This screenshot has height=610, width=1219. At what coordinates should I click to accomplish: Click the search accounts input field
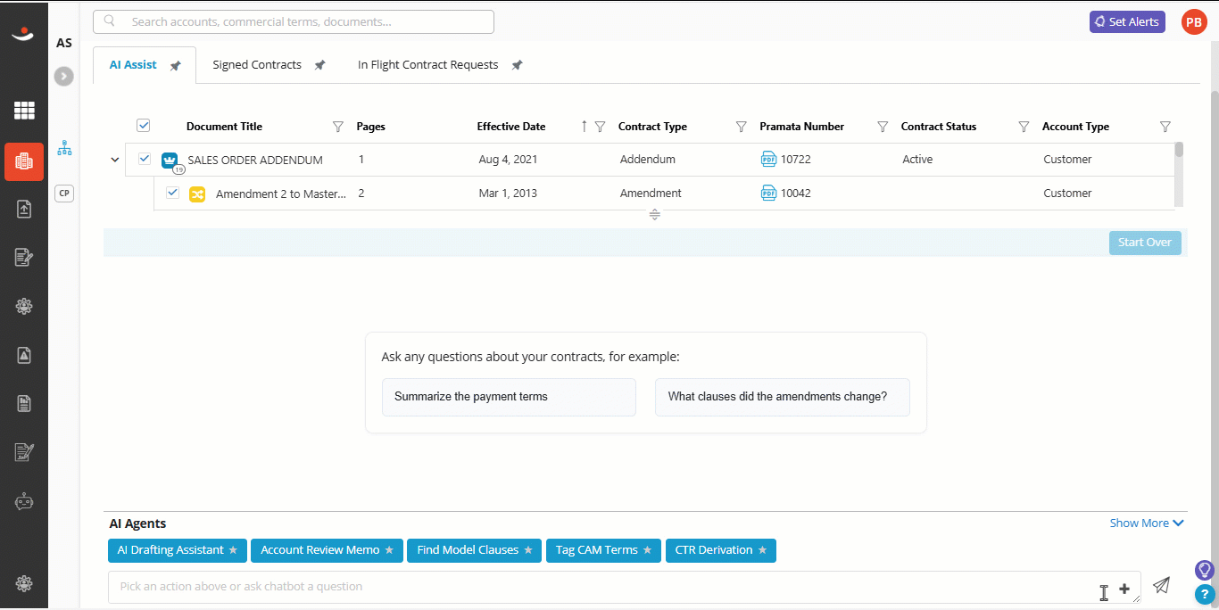pyautogui.click(x=294, y=21)
